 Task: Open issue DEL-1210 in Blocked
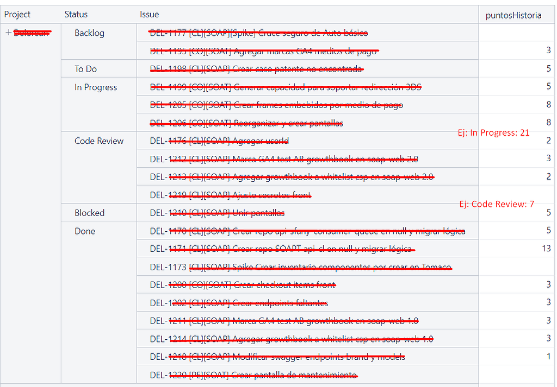[217, 213]
